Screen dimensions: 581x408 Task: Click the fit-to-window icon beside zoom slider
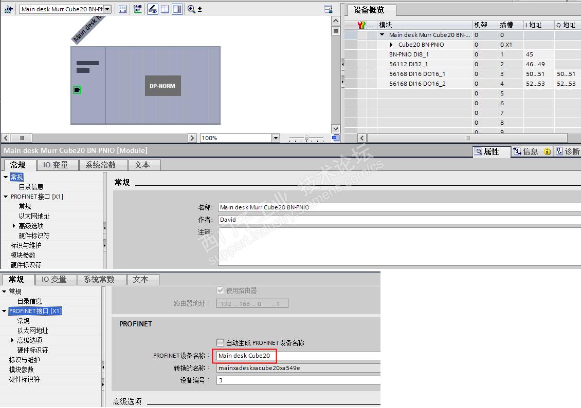(x=336, y=138)
